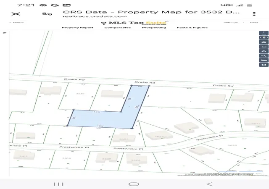Click the magnifier search map tool

coord(264,56)
